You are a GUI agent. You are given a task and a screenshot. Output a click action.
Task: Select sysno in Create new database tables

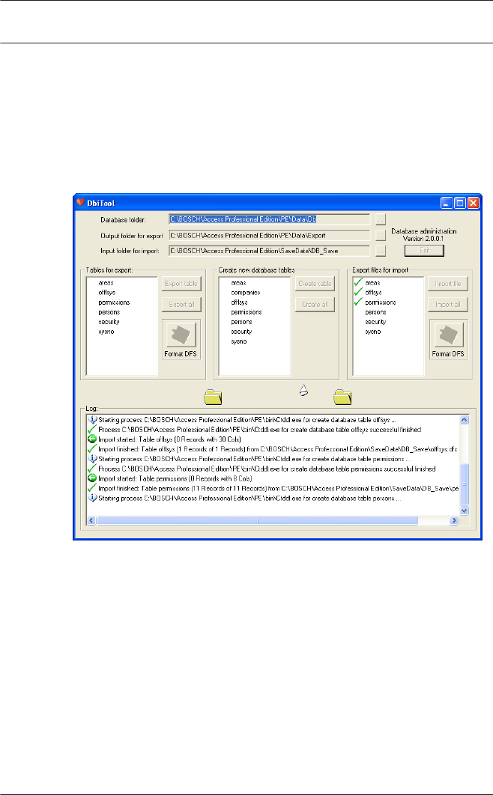tap(239, 341)
